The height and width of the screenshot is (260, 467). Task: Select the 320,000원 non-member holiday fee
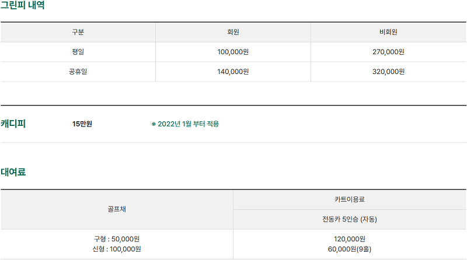388,72
